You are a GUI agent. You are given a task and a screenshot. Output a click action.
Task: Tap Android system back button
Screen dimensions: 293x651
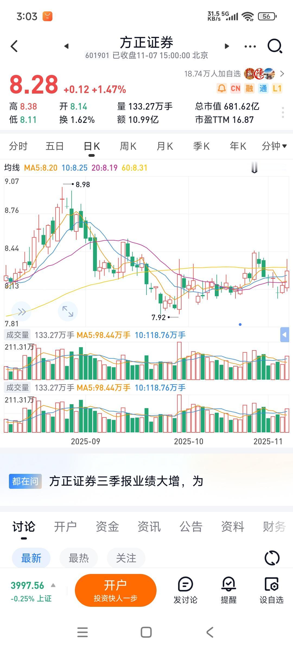coord(210,632)
